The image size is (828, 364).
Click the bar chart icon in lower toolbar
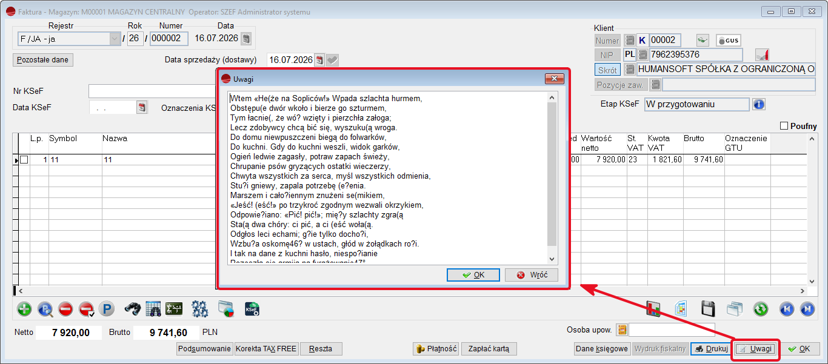[653, 309]
